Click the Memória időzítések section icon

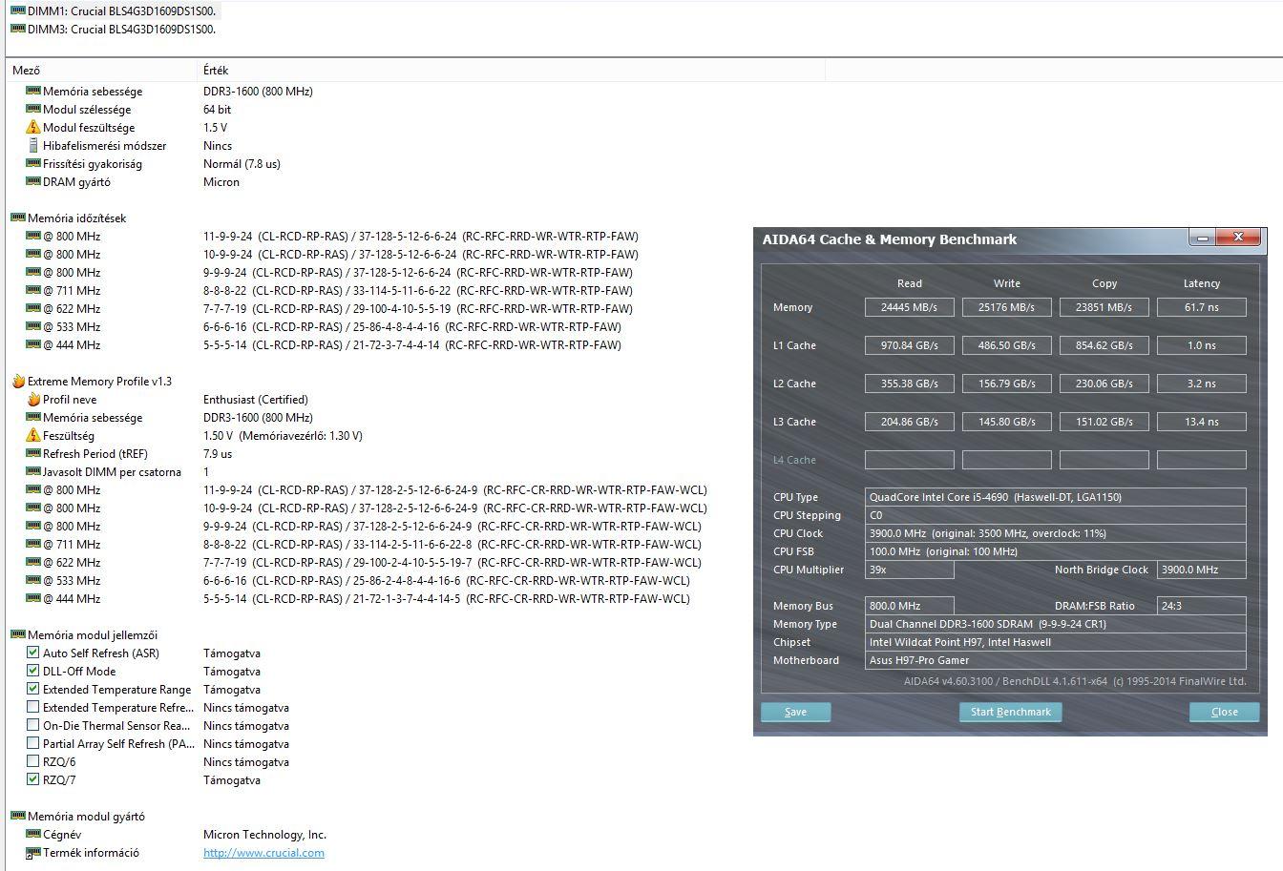click(18, 218)
